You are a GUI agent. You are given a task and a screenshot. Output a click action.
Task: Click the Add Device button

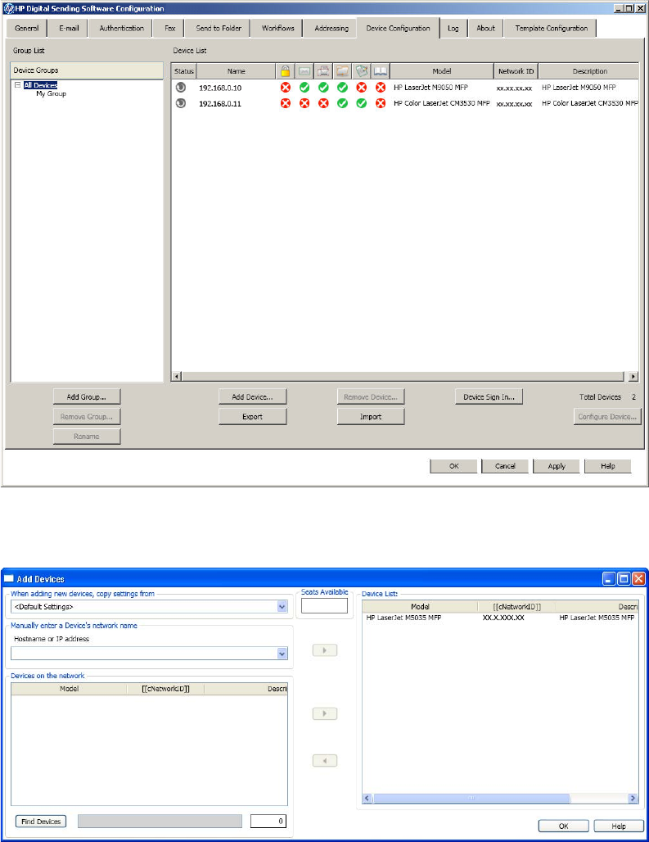click(252, 396)
